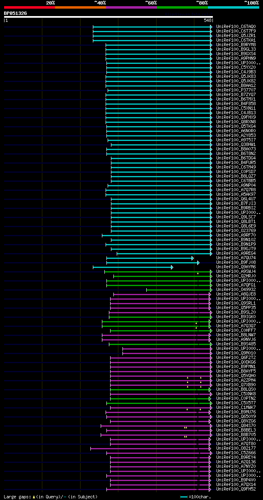The width and height of the screenshot is (263, 500).
Task: Select the UniRef100_C6TM49 label
Action: pos(236,167)
